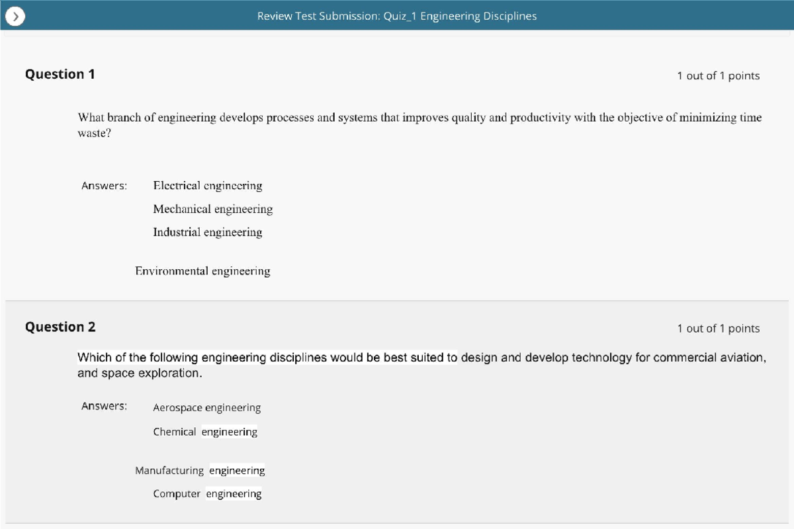Image resolution: width=794 pixels, height=529 pixels.
Task: Select the Question 2 heading
Action: pyautogui.click(x=60, y=327)
